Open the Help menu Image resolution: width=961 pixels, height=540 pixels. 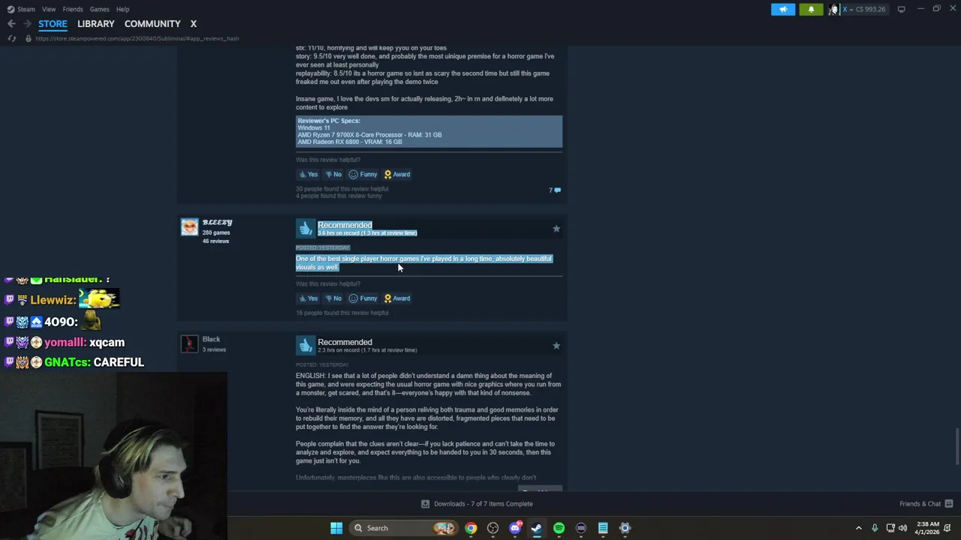click(123, 9)
